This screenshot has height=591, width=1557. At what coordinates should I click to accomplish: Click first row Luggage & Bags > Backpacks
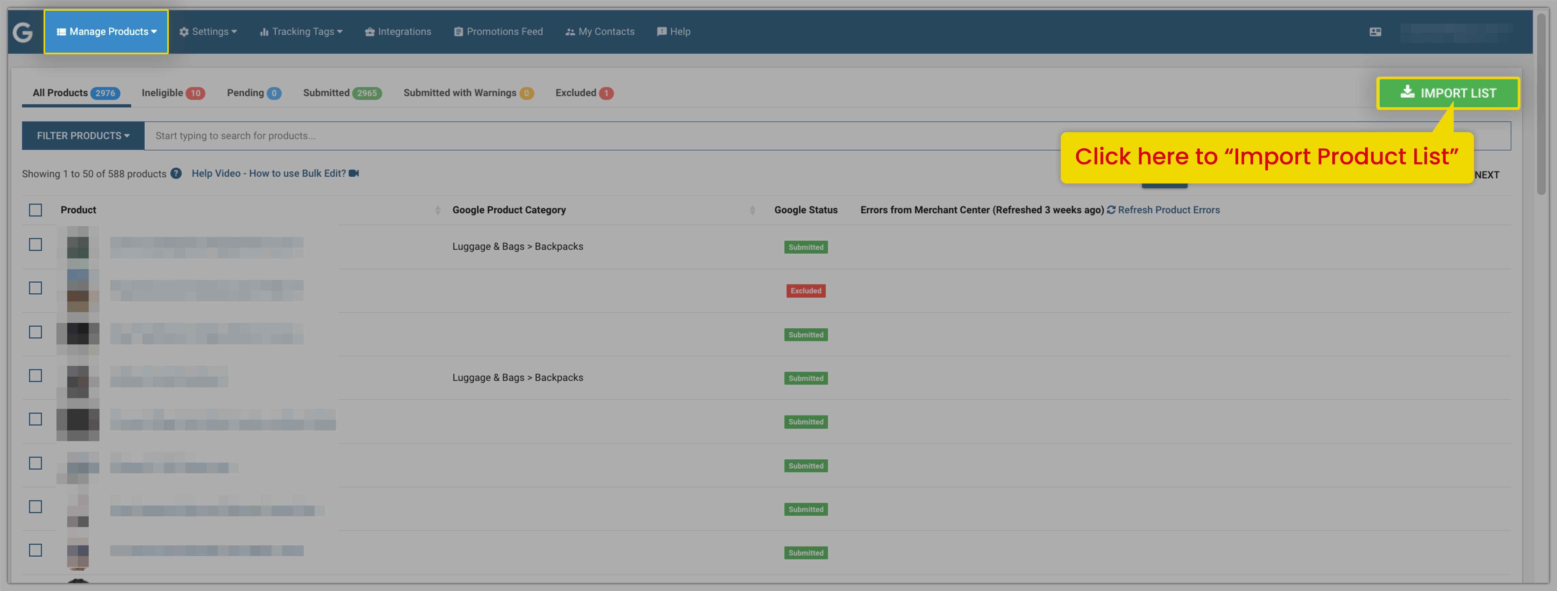[517, 247]
